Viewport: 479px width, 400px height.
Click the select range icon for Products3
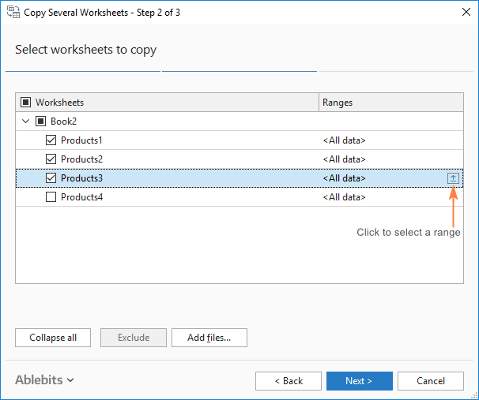click(x=453, y=178)
